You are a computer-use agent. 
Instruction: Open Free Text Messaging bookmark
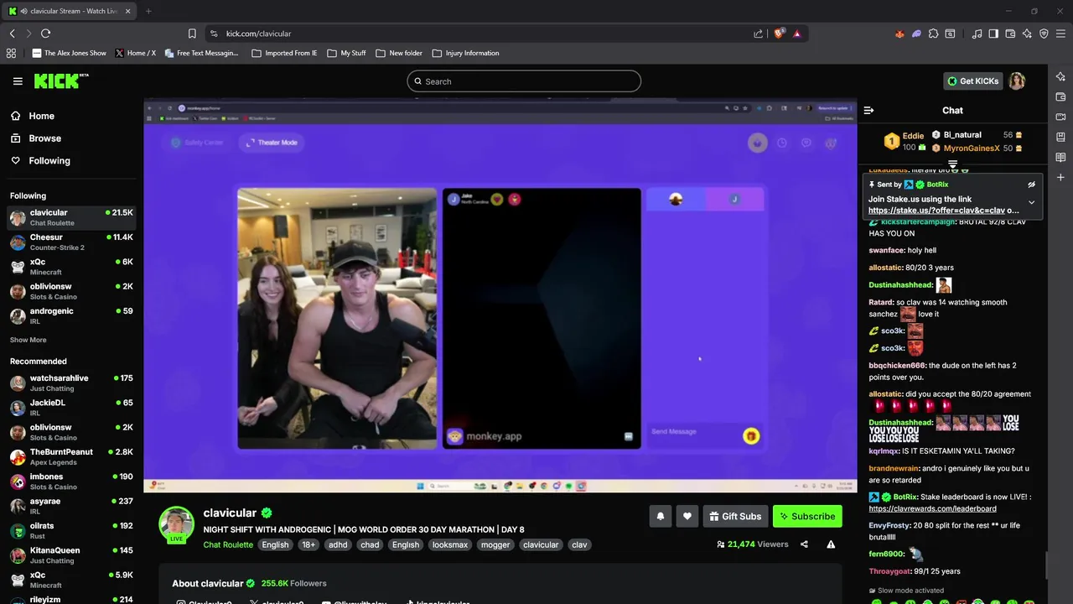pyautogui.click(x=201, y=53)
